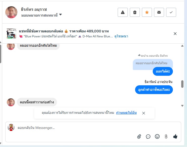Delete conversation with the trash icon
Image resolution: width=187 pixels, height=147 pixels.
[135, 12]
